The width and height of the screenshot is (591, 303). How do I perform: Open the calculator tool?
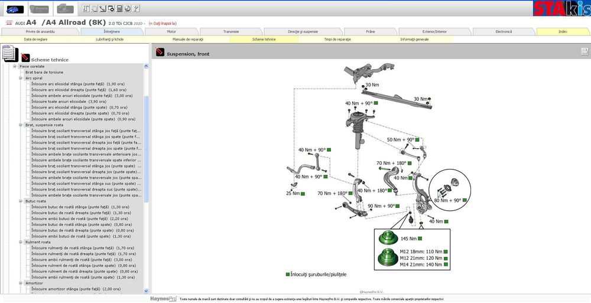click(119, 8)
